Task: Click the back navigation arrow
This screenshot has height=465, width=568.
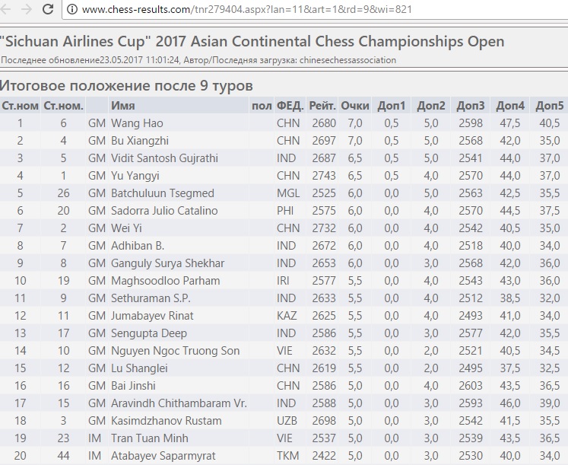Action: [x=5, y=9]
